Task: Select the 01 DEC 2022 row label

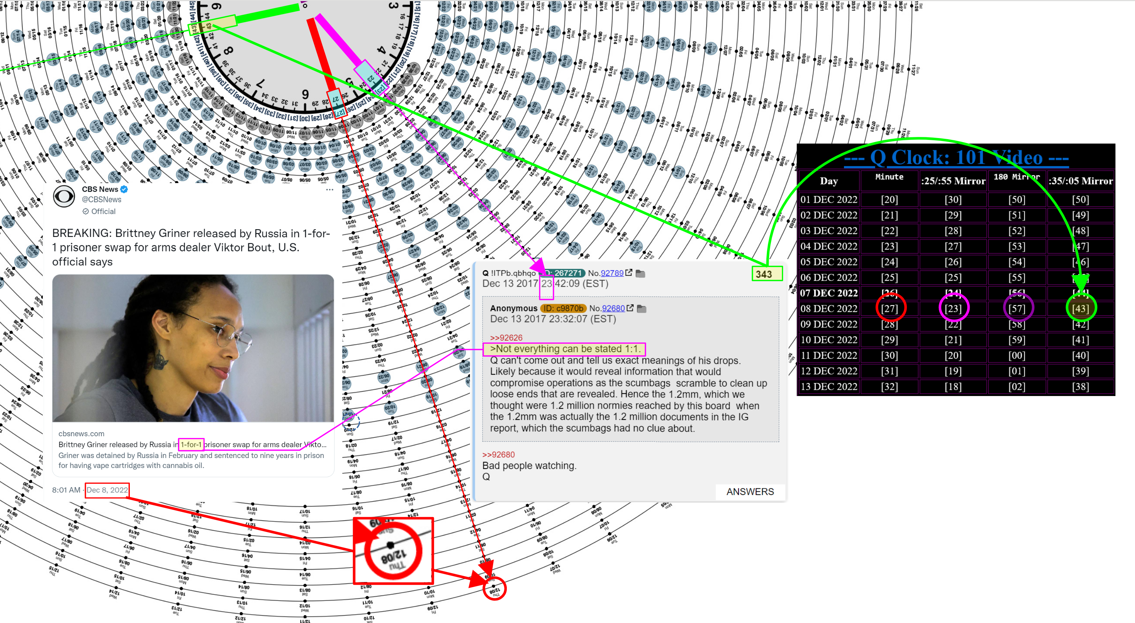Action: (x=829, y=200)
